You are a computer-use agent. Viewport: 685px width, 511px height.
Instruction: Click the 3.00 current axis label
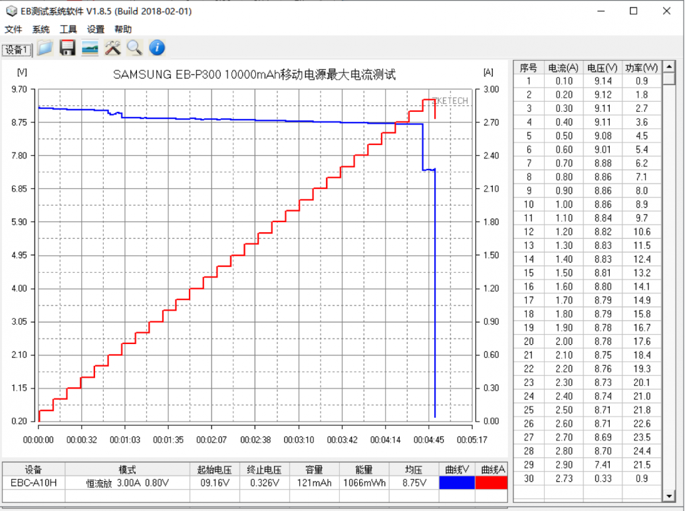[x=491, y=89]
